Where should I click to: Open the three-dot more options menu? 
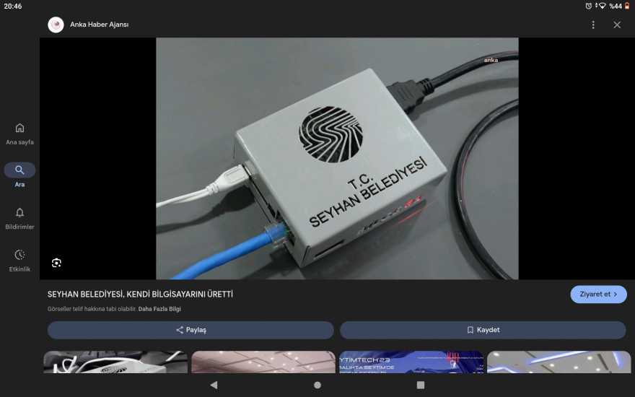593,25
